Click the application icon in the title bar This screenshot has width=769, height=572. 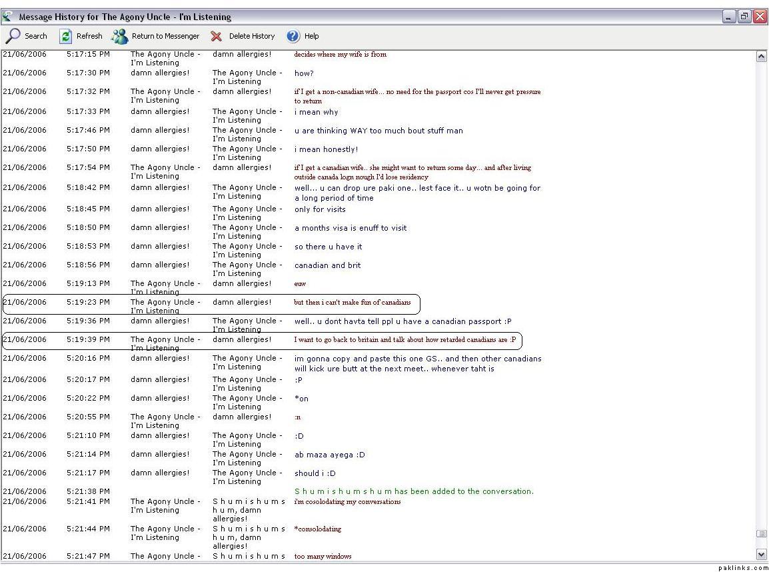click(7, 16)
